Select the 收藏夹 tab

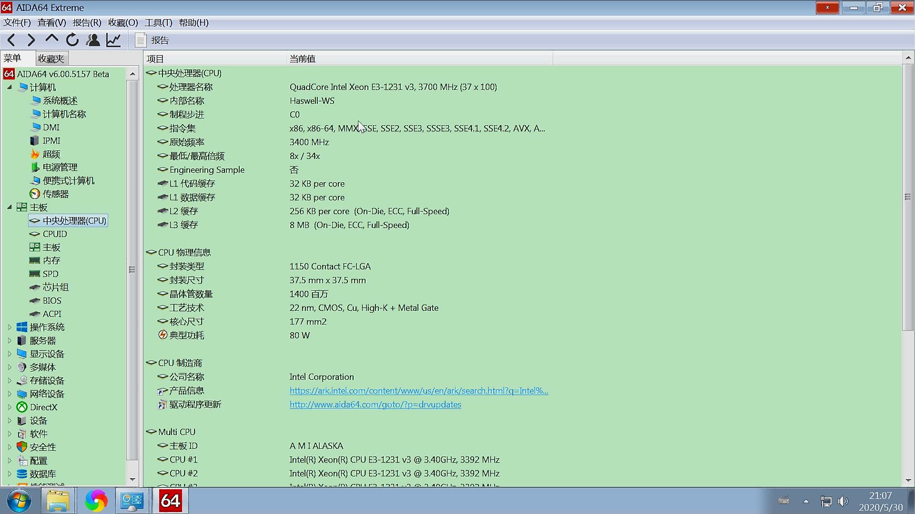tap(50, 58)
